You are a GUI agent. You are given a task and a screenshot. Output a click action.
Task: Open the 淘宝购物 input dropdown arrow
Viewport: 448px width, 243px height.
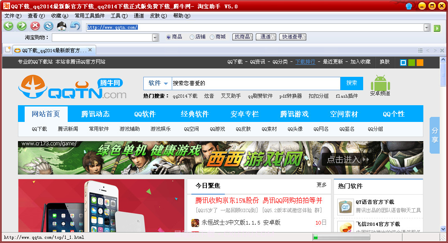[x=155, y=37]
